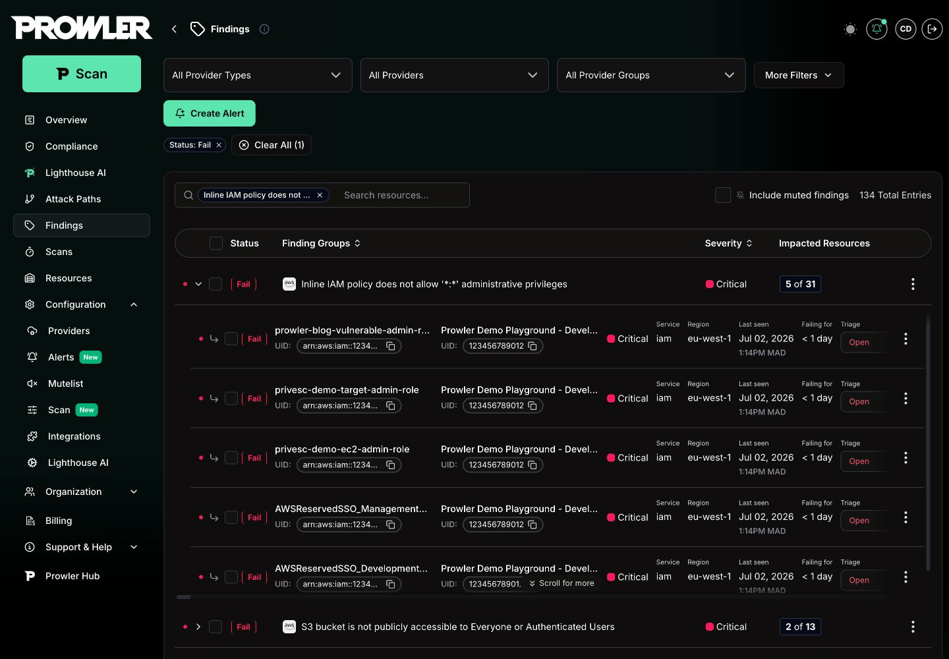The width and height of the screenshot is (949, 659).
Task: Remove the Inline IAM policy search chip
Action: coord(320,195)
